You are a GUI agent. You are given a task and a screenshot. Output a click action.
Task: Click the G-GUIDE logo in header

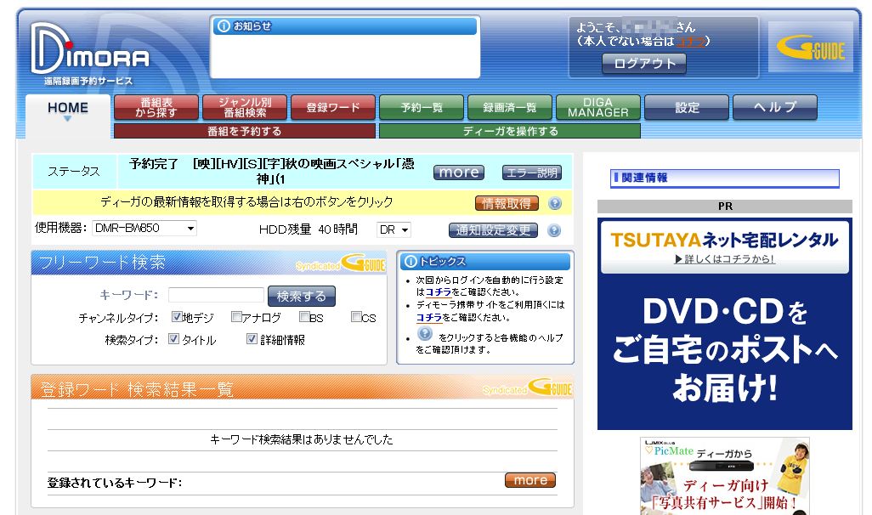point(810,48)
